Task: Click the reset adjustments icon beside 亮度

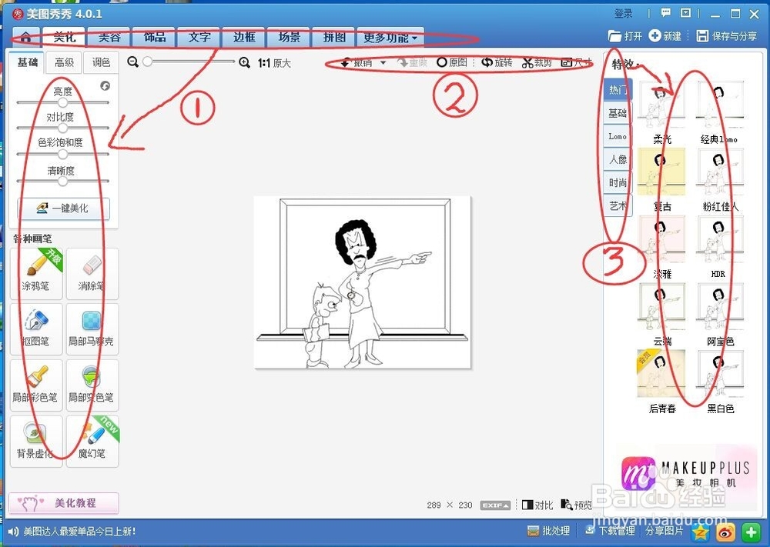Action: pos(105,86)
